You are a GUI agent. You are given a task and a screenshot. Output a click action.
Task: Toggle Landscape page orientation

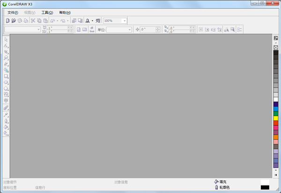tap(85, 29)
